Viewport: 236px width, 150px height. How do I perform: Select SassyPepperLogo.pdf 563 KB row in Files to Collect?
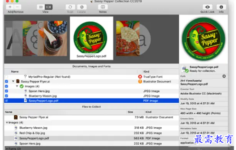[x=92, y=138]
